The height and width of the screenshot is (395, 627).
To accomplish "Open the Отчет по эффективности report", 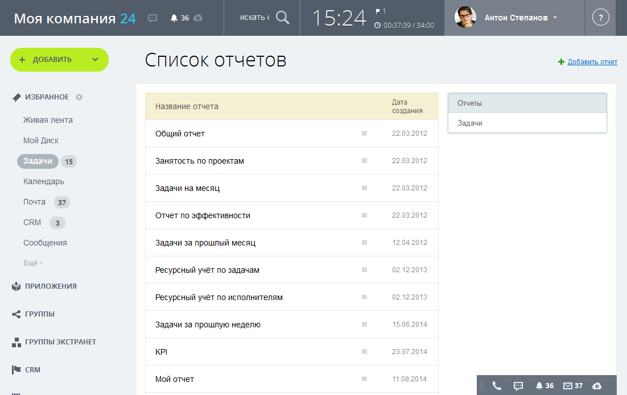I will 203,215.
